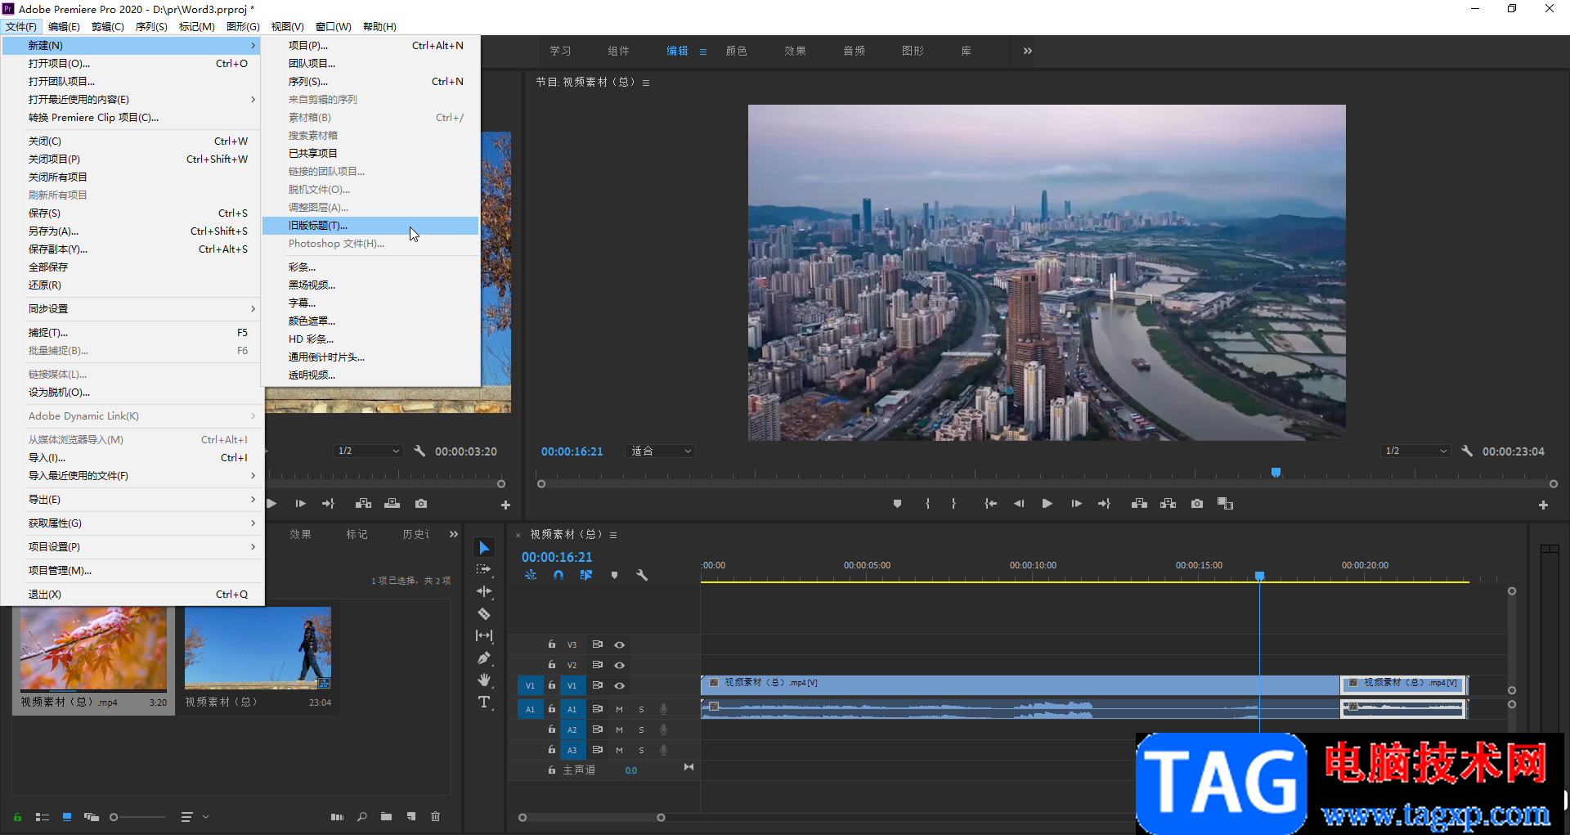The width and height of the screenshot is (1570, 835).
Task: Hide track V1 with eye toggle
Action: 620,685
